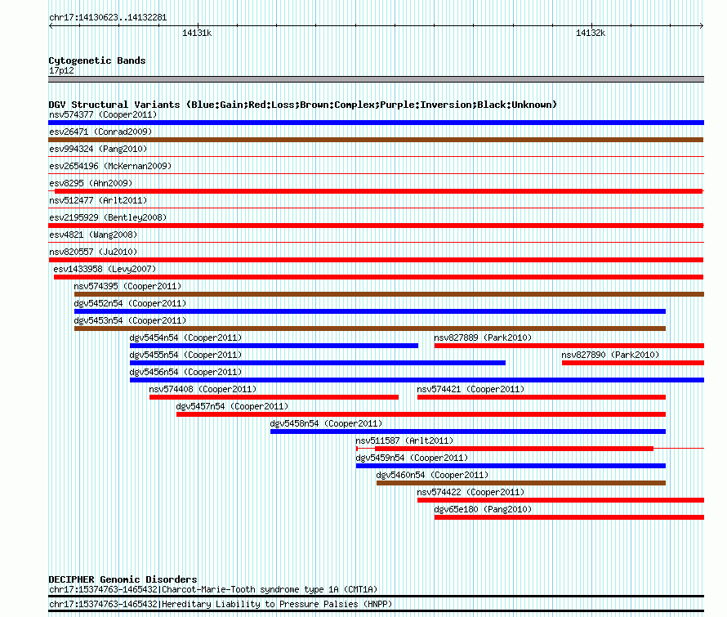
Task: Click the DGV Structural Variants track title
Action: click(x=302, y=105)
